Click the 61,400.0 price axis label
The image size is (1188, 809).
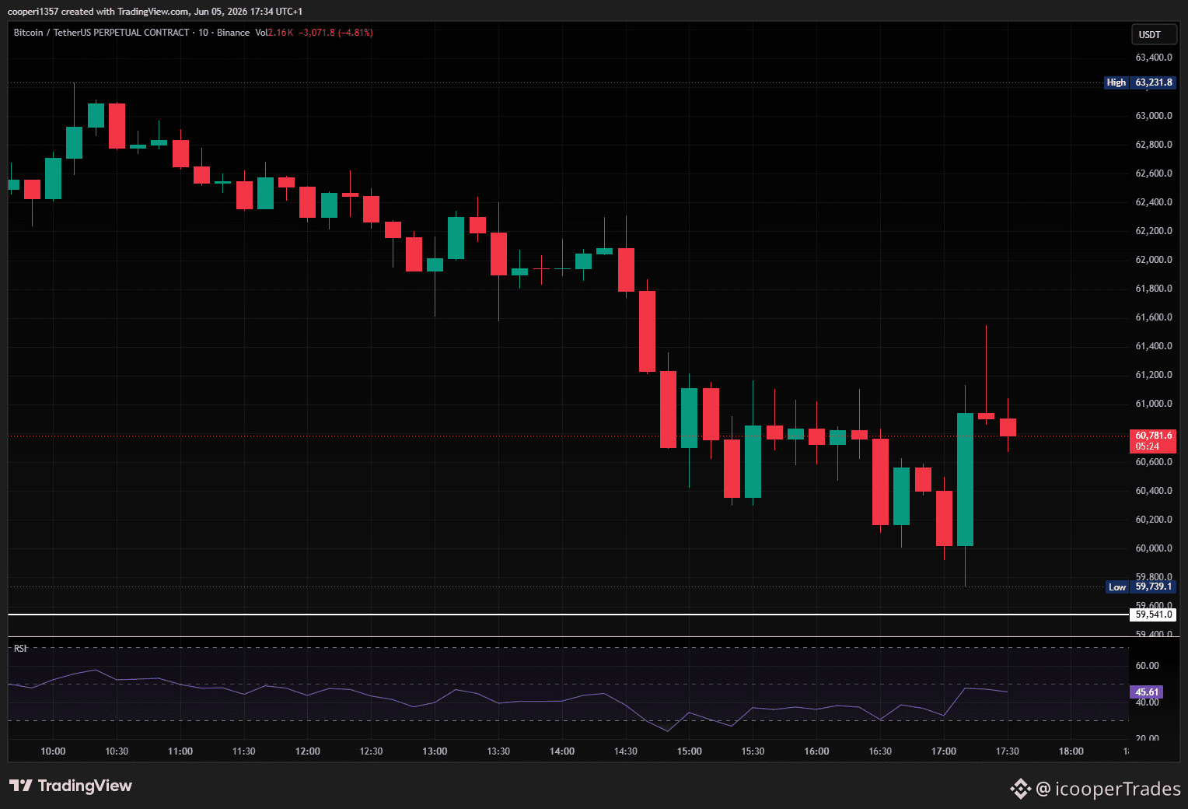pos(1154,346)
